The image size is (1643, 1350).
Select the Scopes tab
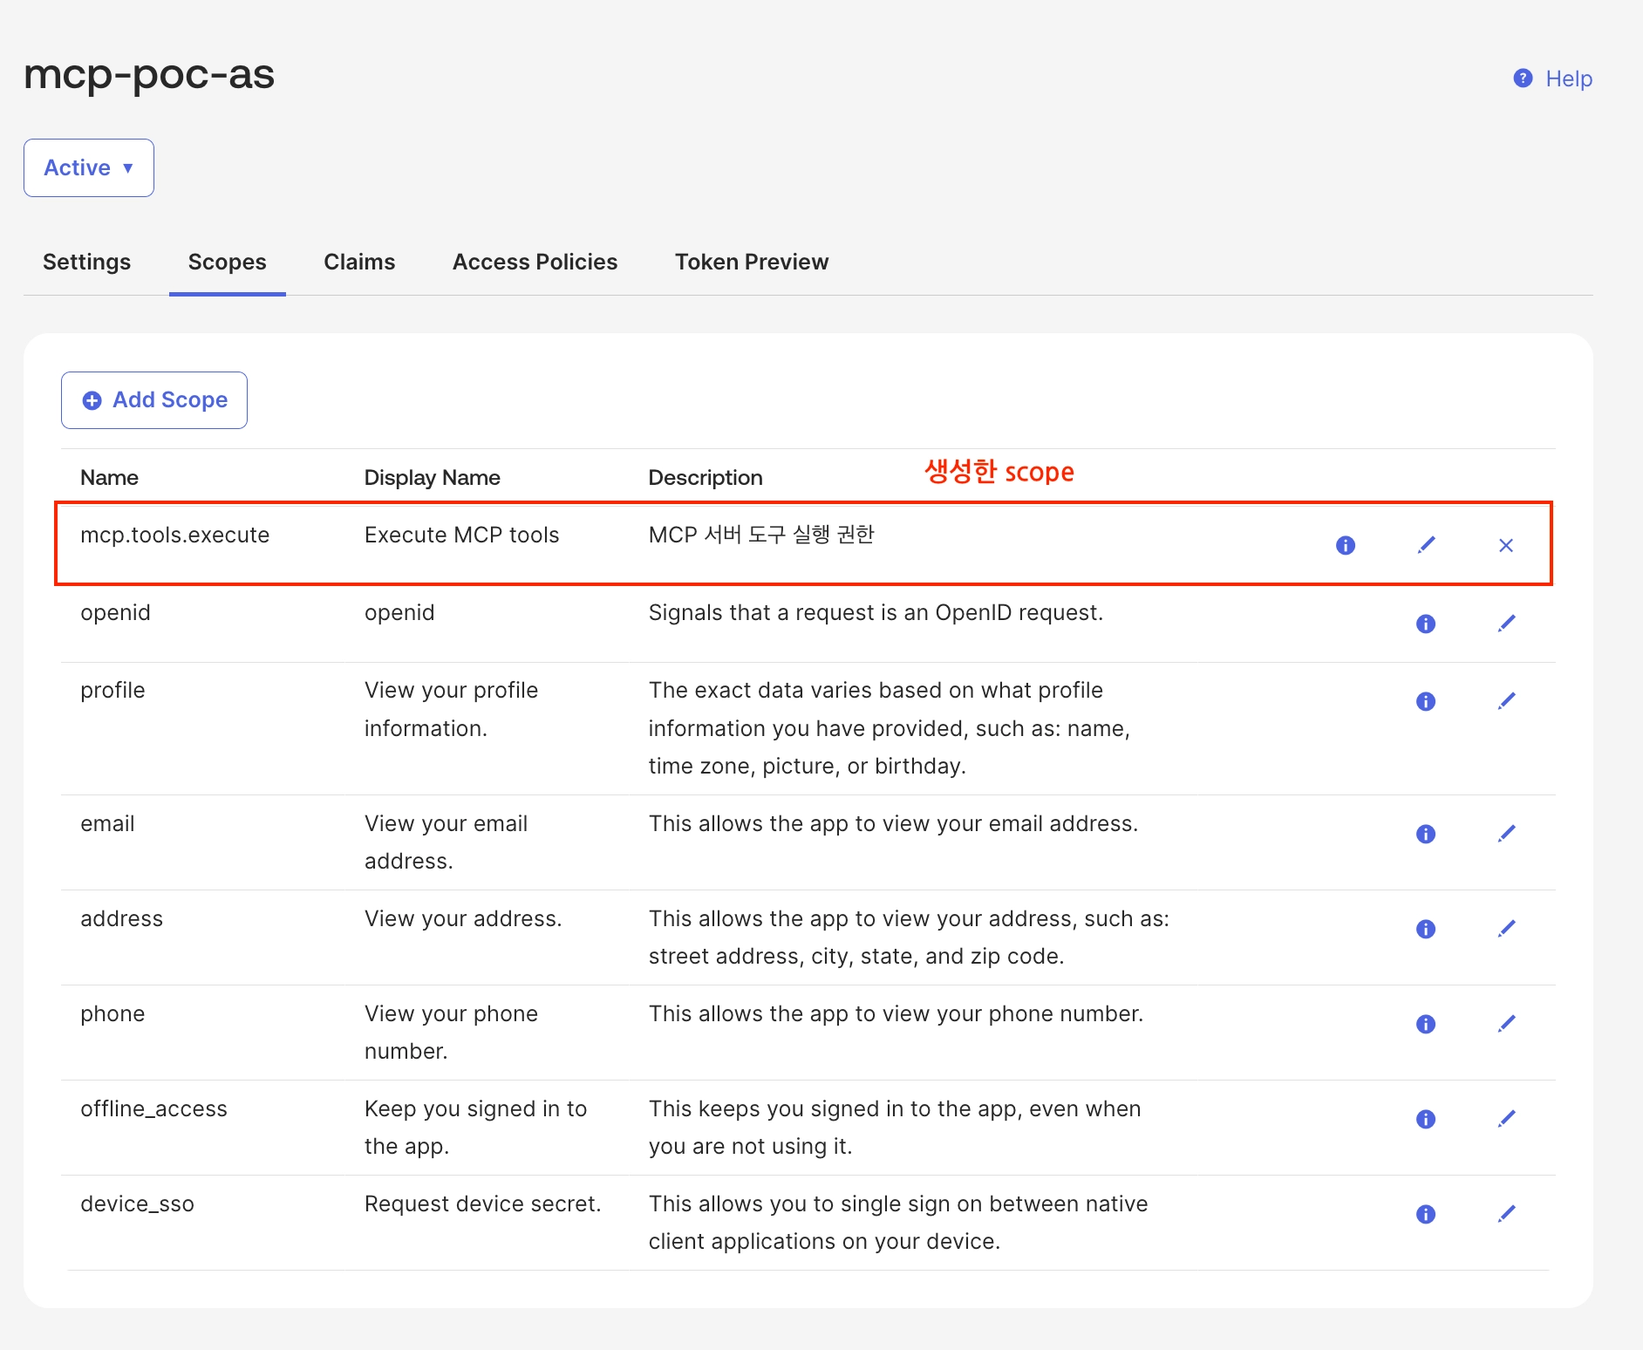pyautogui.click(x=228, y=262)
